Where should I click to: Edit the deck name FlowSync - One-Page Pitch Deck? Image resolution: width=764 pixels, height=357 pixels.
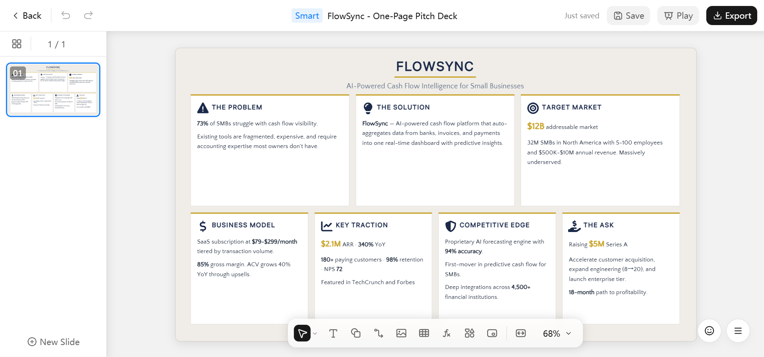pos(392,16)
